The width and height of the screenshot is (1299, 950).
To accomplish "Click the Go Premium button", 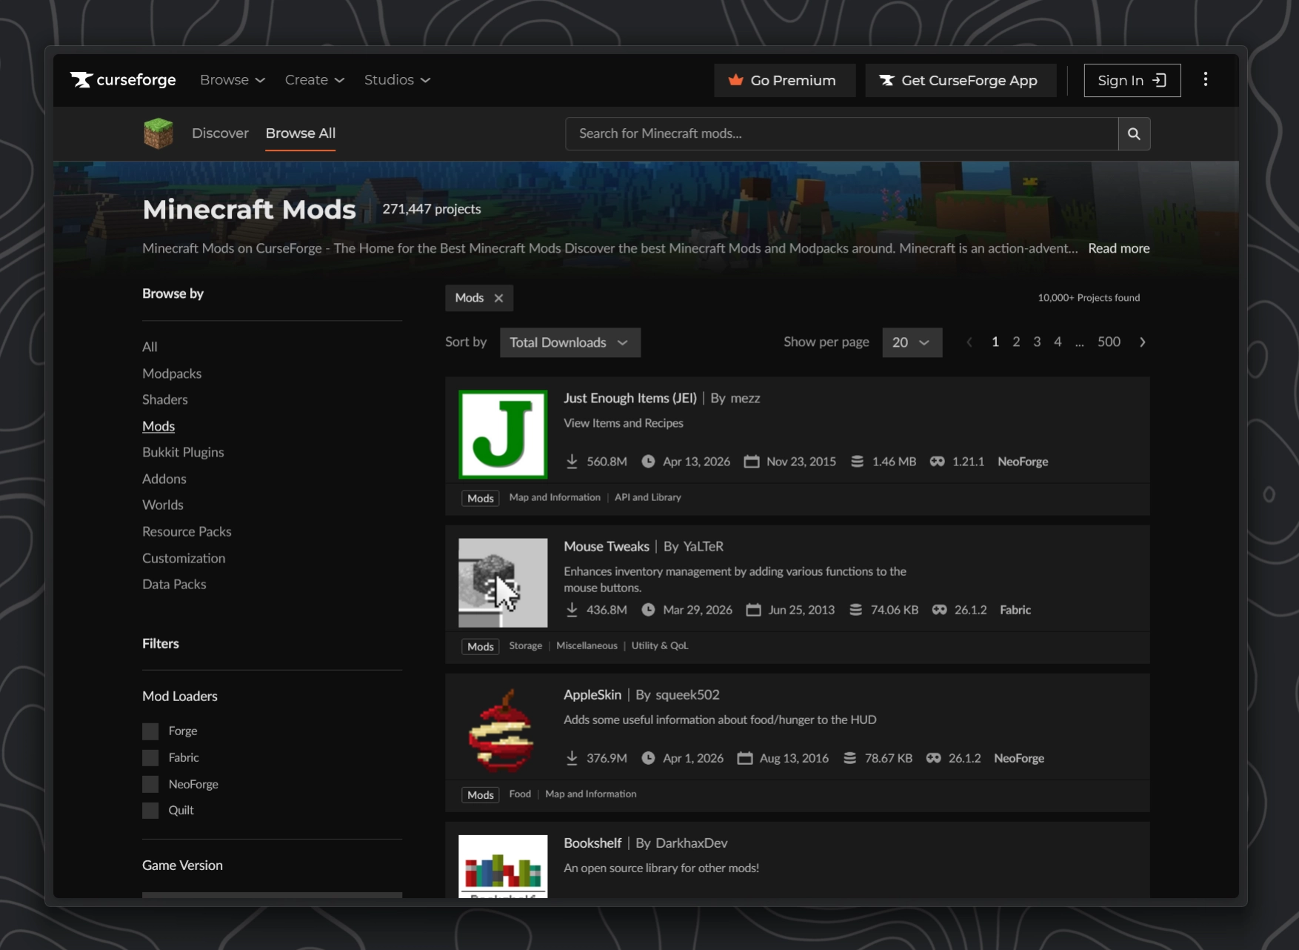I will tap(784, 81).
